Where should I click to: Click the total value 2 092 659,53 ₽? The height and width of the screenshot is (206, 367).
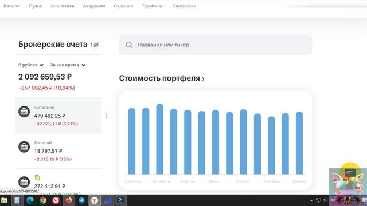point(45,77)
